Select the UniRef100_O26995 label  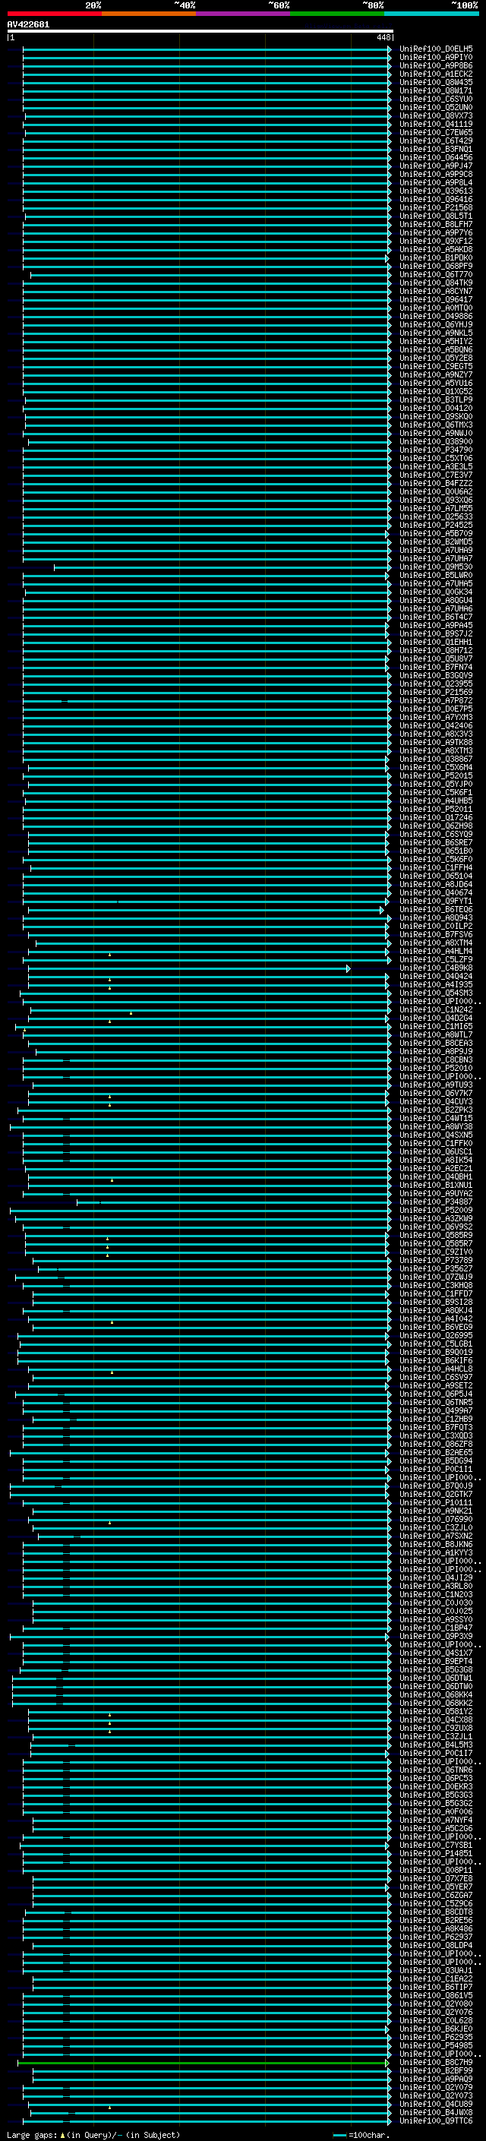click(436, 1336)
